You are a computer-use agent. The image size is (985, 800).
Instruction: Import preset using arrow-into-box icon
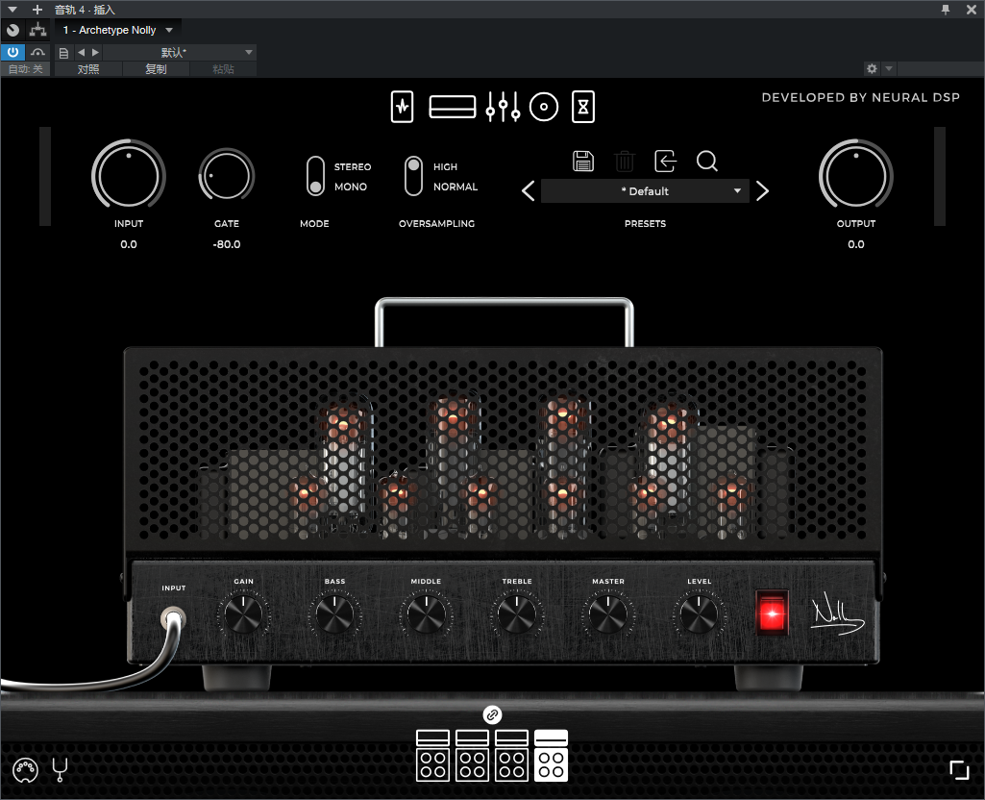665,162
